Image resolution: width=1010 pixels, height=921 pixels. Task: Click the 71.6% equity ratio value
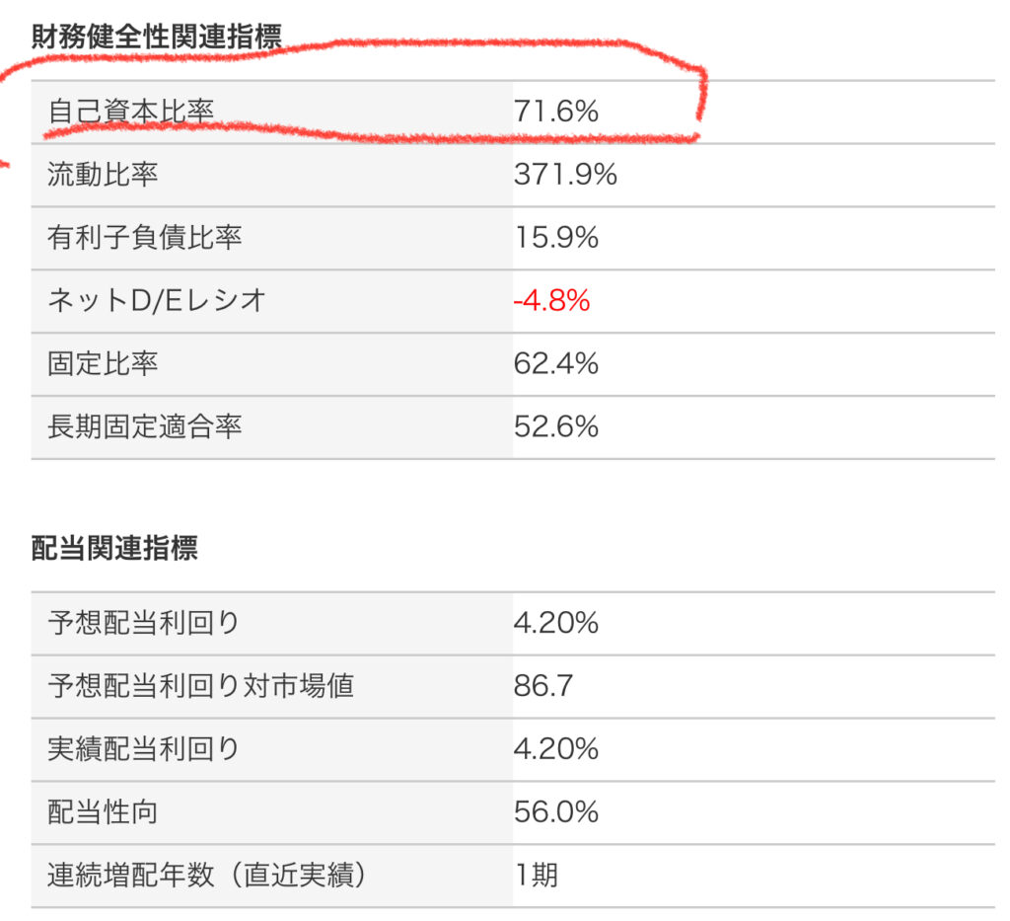click(556, 113)
